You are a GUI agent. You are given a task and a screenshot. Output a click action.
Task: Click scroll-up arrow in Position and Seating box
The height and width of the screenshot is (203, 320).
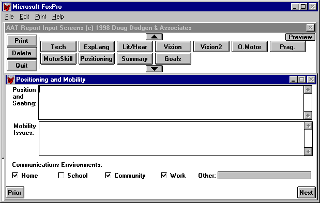pos(308,90)
